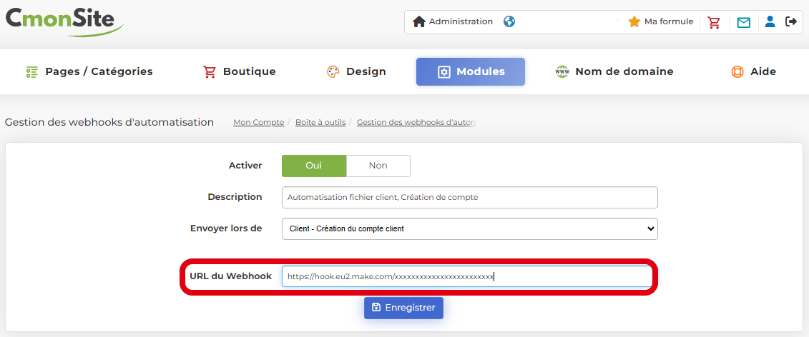The width and height of the screenshot is (809, 337).
Task: Open the Boutique menu
Action: pyautogui.click(x=240, y=71)
